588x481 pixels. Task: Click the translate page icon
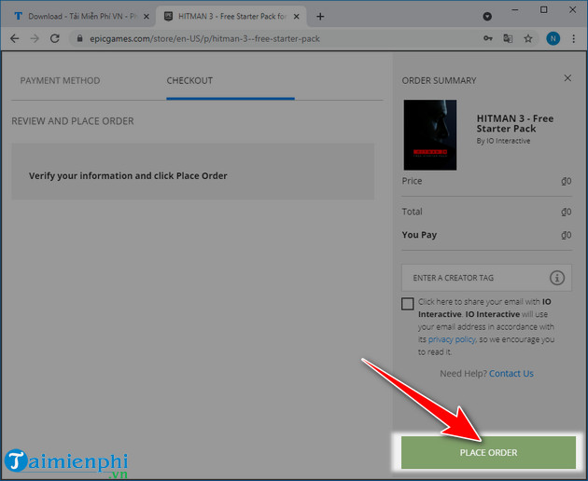tap(508, 38)
